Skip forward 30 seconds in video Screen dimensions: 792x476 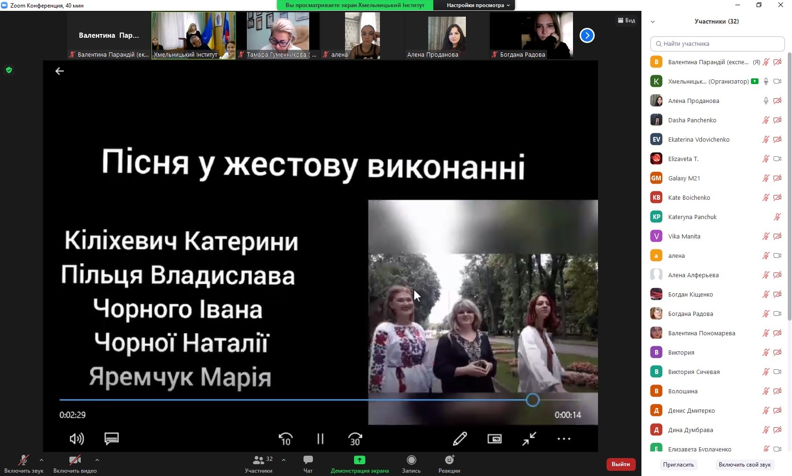pyautogui.click(x=355, y=439)
